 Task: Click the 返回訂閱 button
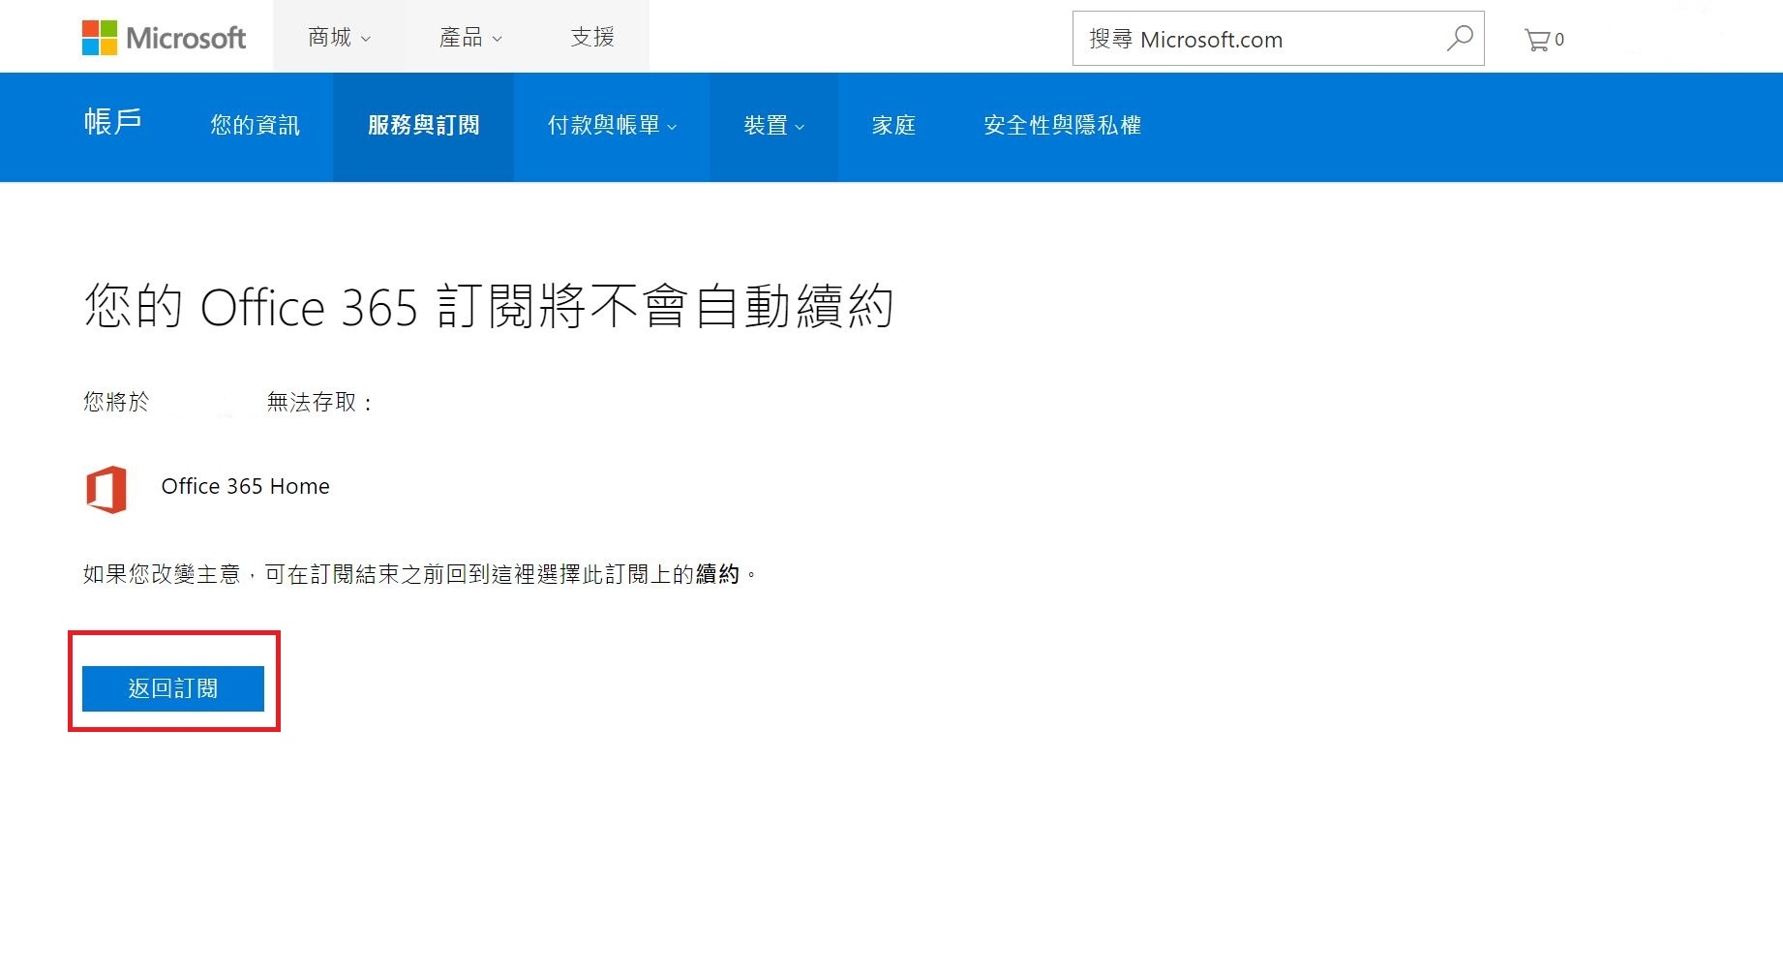click(x=173, y=688)
